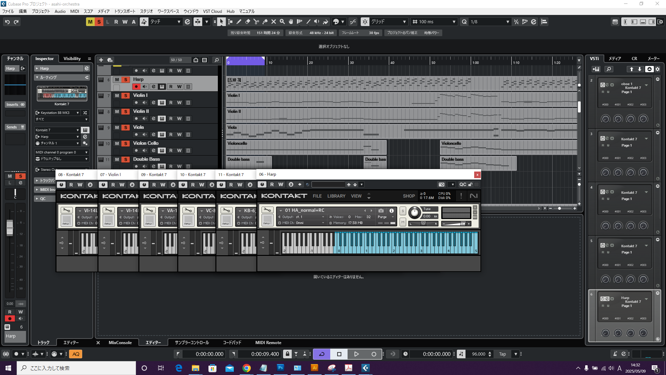Open the MIDI menu
This screenshot has height=375, width=666.
75,11
